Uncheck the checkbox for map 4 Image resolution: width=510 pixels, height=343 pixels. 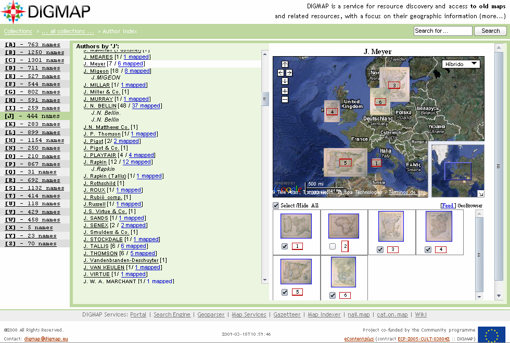[428, 249]
